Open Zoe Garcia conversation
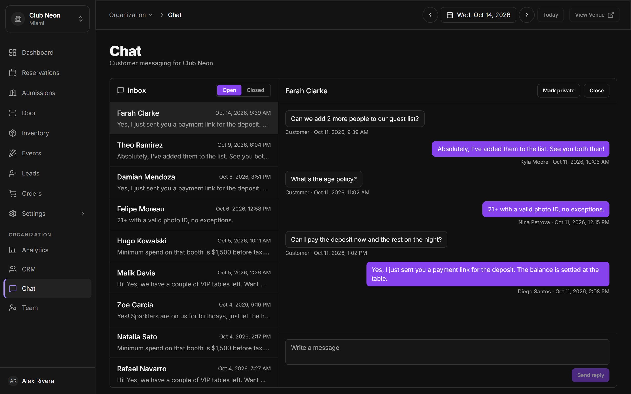 point(194,310)
